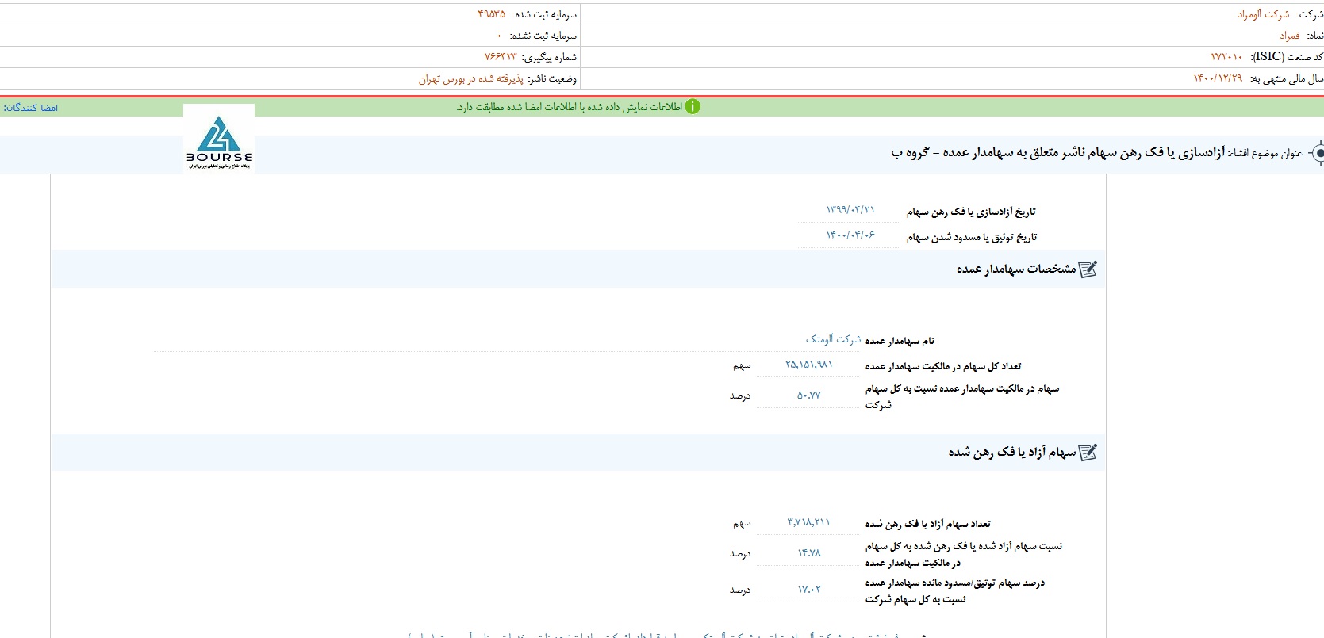Click the label تاریخ توثیق یا مسدود شدن سهام
Image resolution: width=1324 pixels, height=638 pixels.
coord(972,237)
